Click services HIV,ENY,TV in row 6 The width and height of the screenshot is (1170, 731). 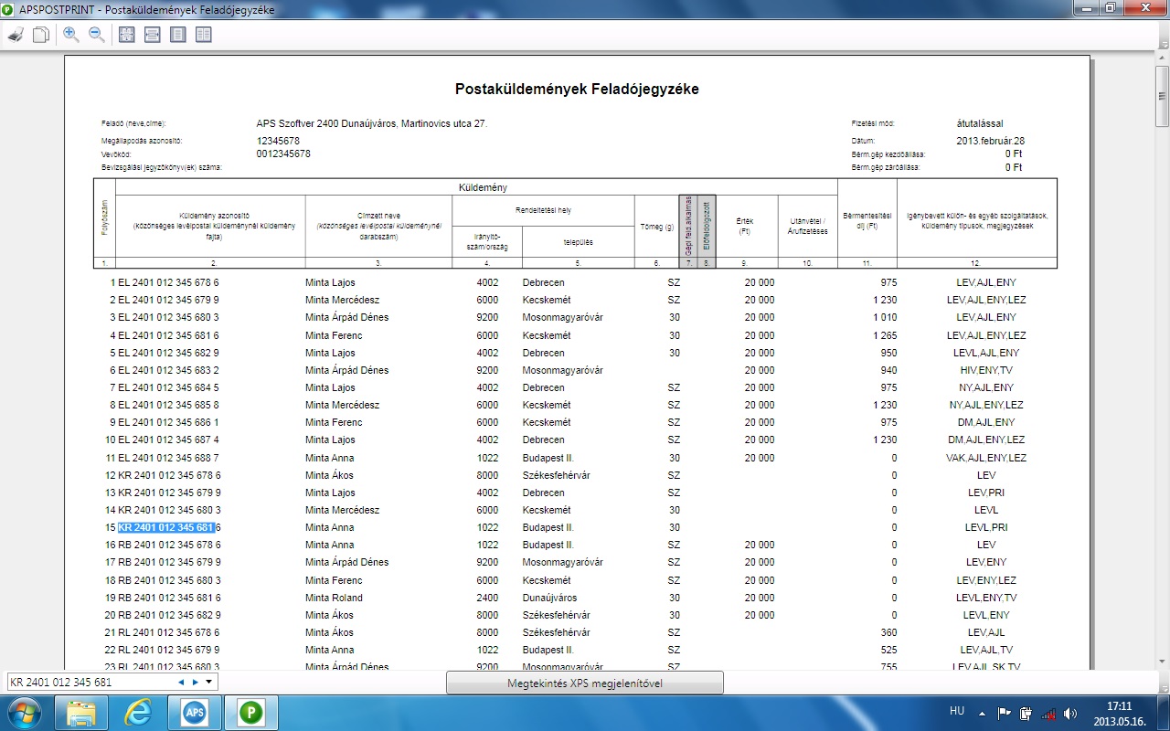pos(986,370)
